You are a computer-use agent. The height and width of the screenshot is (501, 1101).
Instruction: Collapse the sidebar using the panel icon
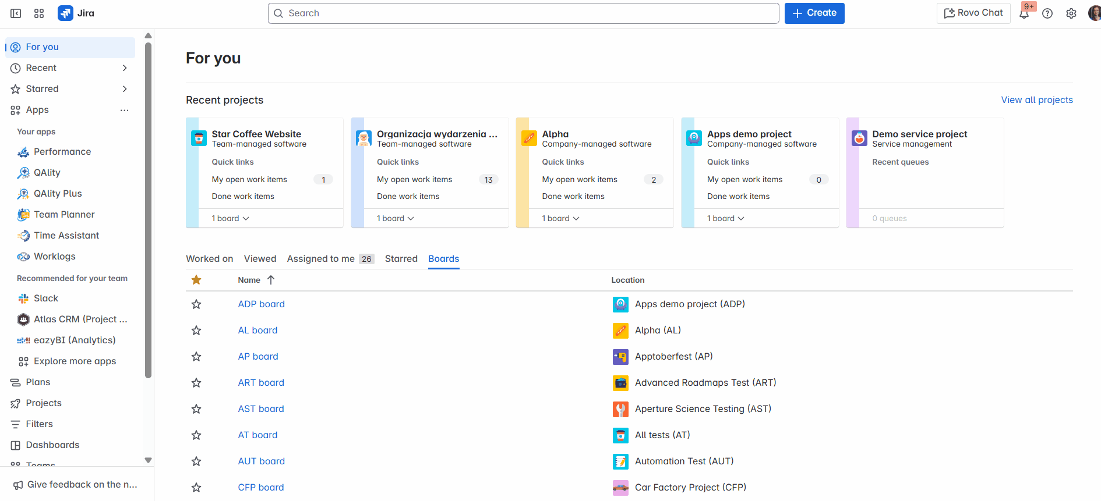click(x=16, y=13)
